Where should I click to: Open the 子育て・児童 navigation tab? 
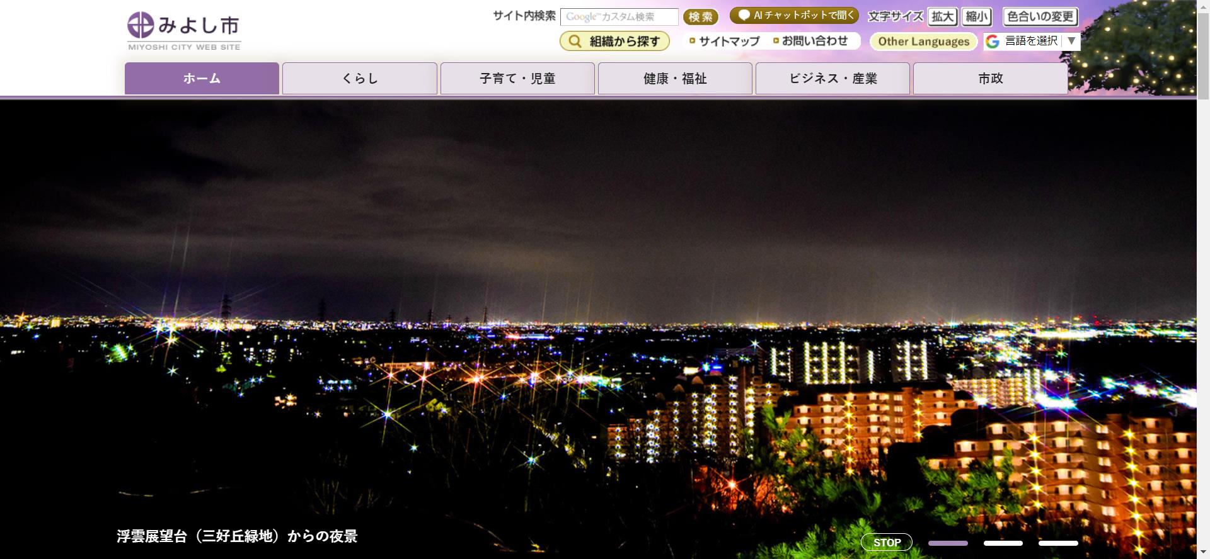coord(517,79)
